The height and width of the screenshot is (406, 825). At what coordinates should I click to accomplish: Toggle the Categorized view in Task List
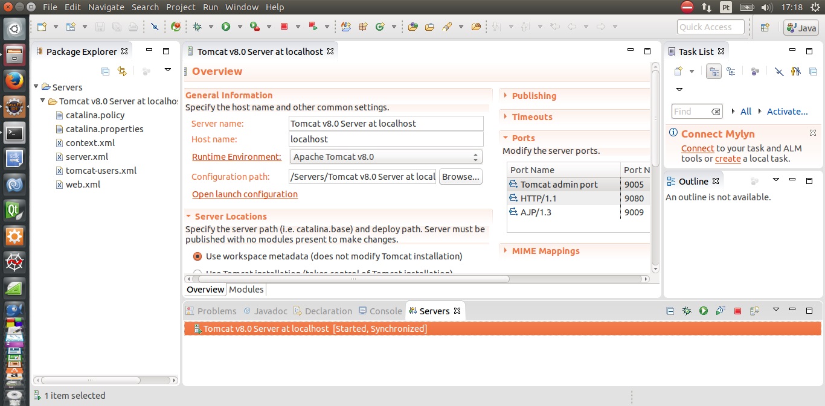714,71
